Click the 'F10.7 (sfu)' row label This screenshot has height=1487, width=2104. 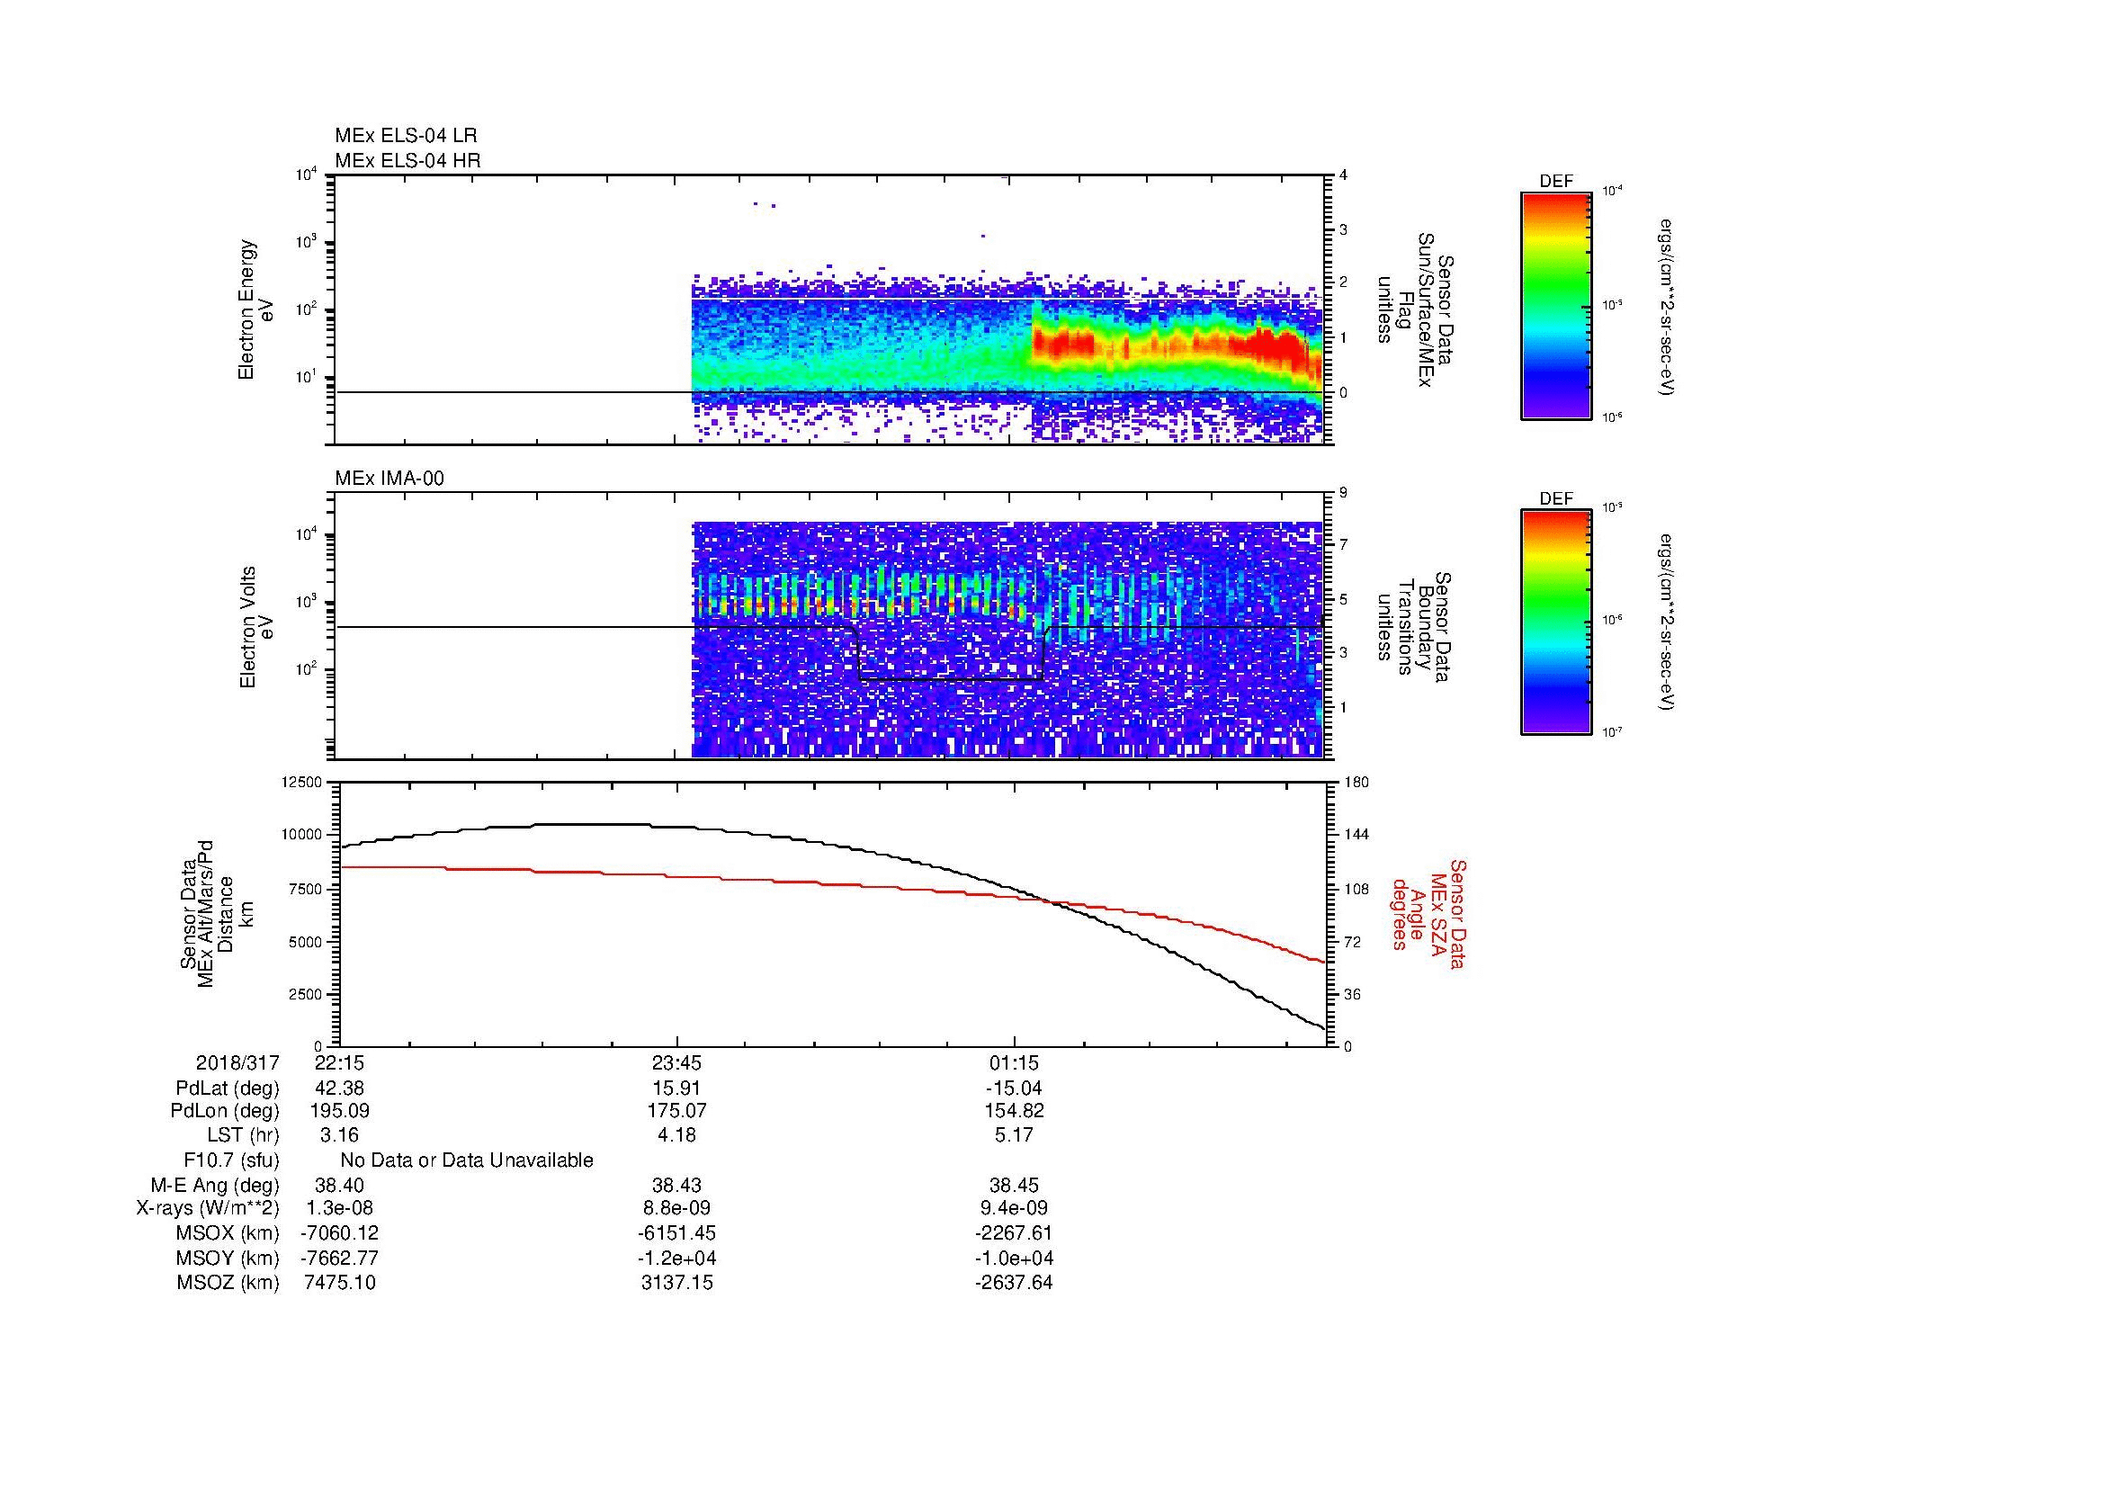click(231, 1160)
